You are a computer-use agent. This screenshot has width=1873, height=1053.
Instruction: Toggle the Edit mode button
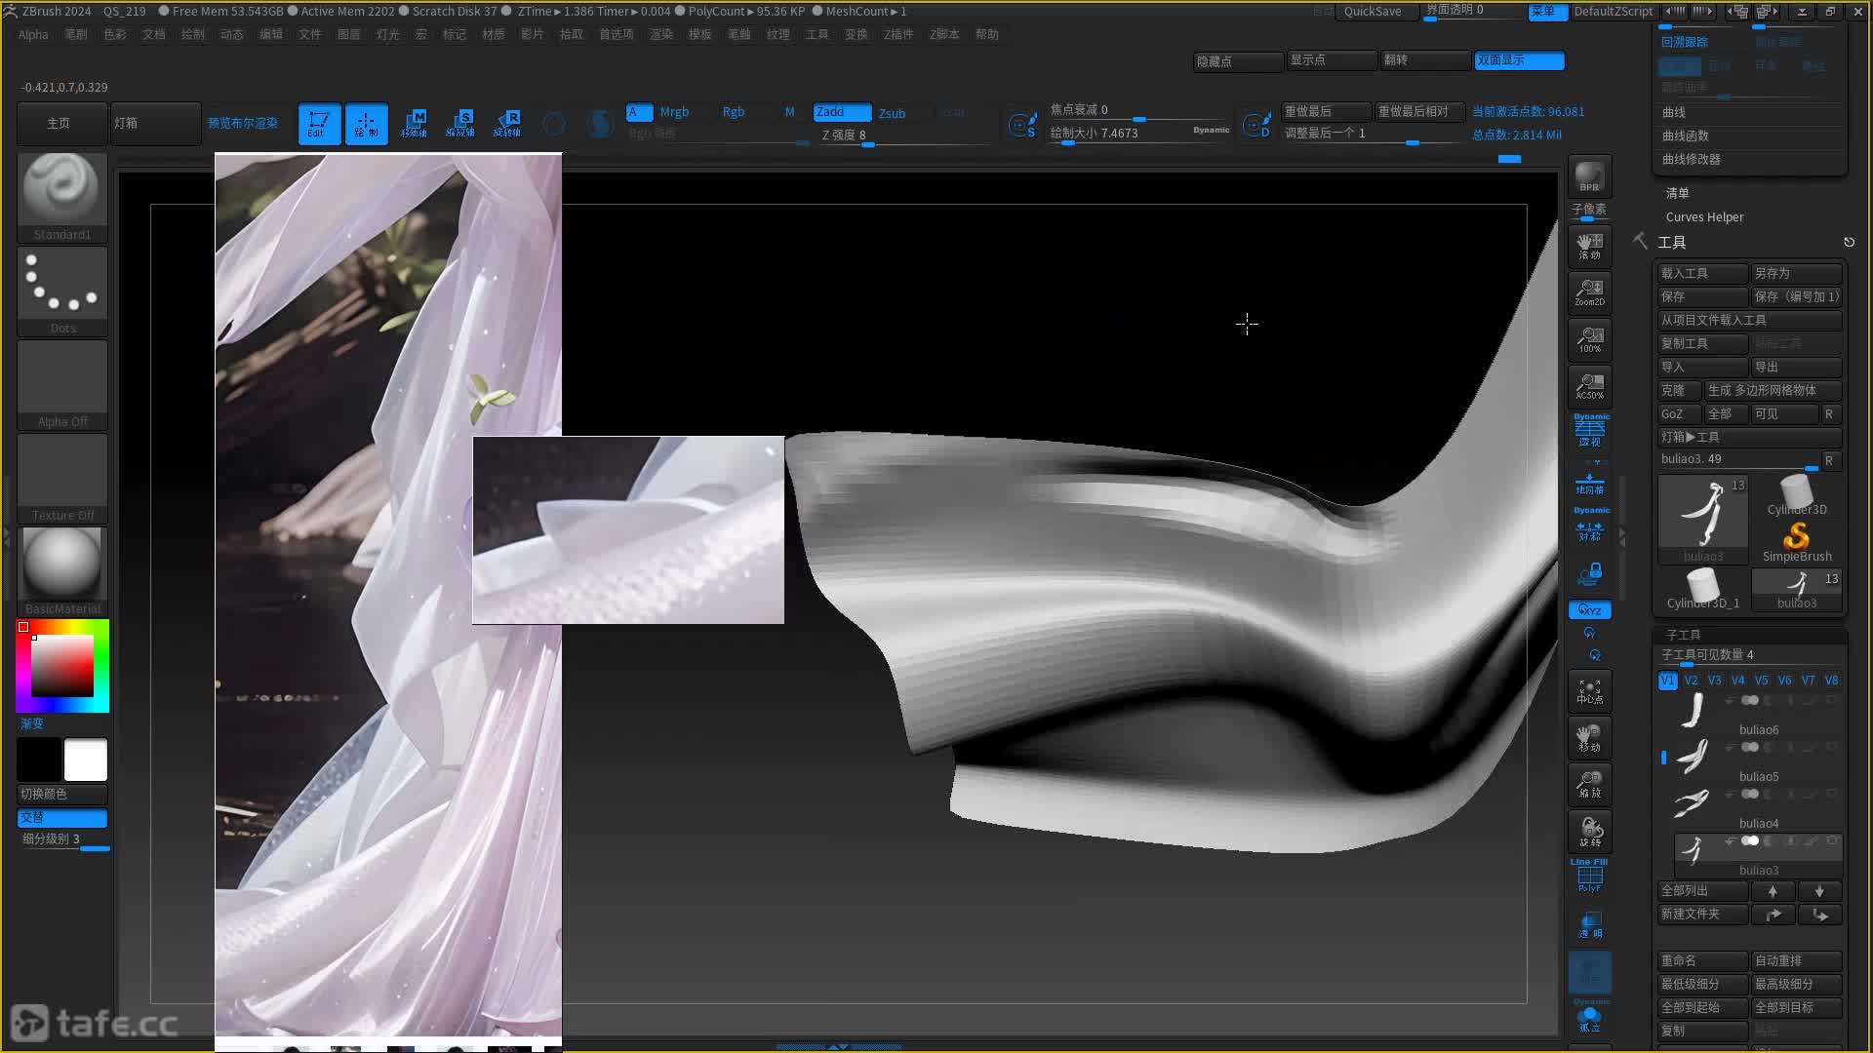coord(319,124)
